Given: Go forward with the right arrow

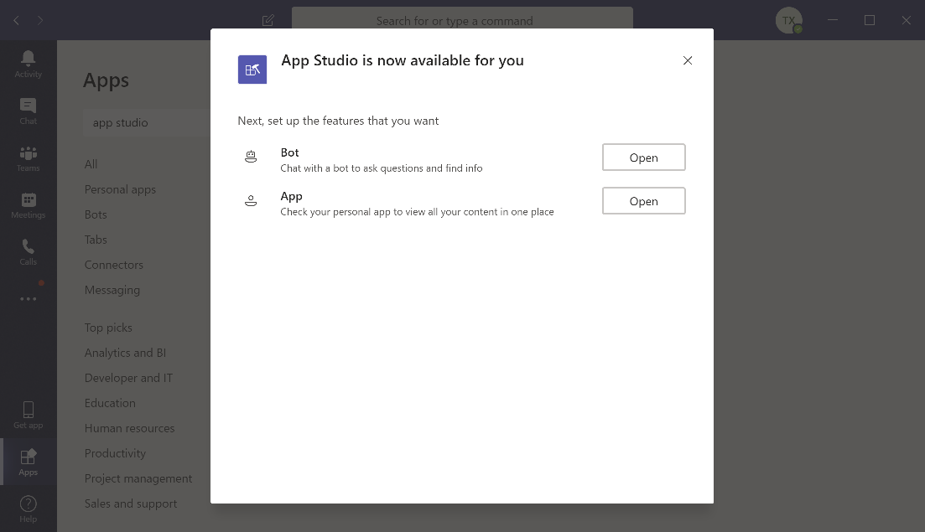Looking at the screenshot, I should [40, 21].
